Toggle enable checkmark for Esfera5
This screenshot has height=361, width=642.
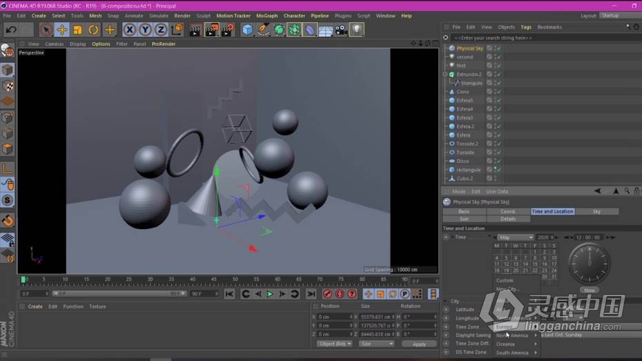click(499, 100)
